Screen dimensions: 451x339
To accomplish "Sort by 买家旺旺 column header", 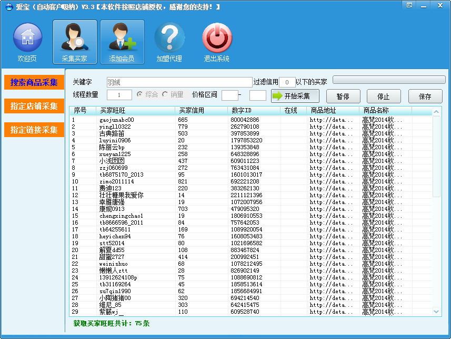I will point(135,111).
